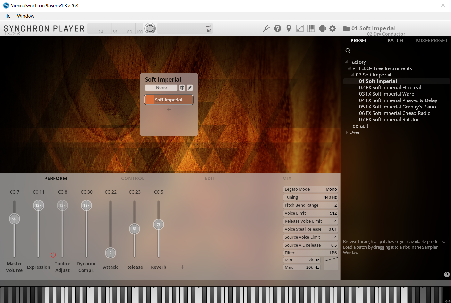
Task: Click the preset search field
Action: click(397, 51)
